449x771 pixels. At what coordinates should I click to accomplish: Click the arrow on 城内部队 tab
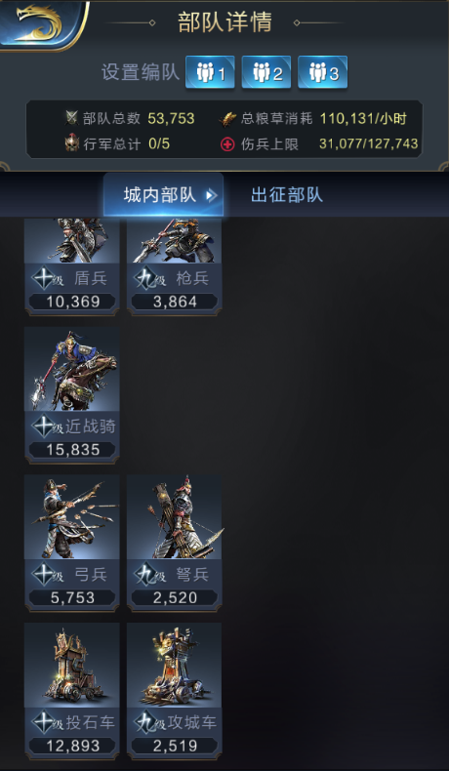coord(211,196)
